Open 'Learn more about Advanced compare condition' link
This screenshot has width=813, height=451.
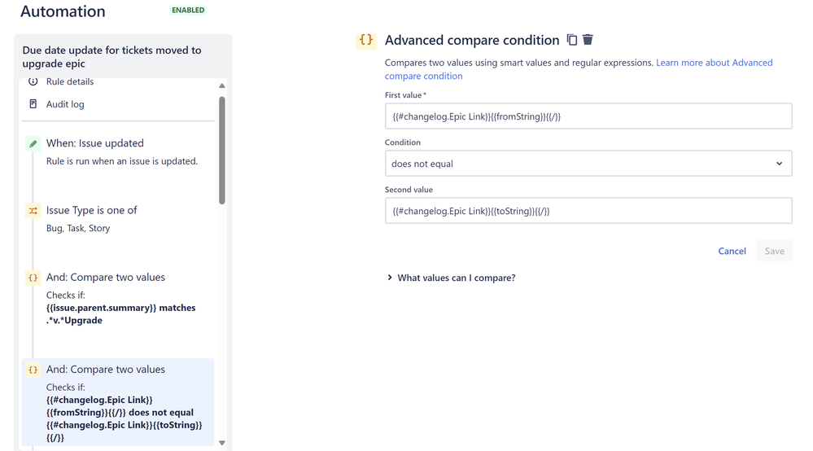coord(579,69)
